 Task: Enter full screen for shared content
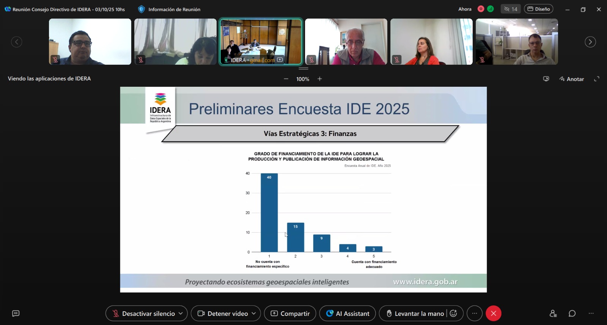[597, 79]
